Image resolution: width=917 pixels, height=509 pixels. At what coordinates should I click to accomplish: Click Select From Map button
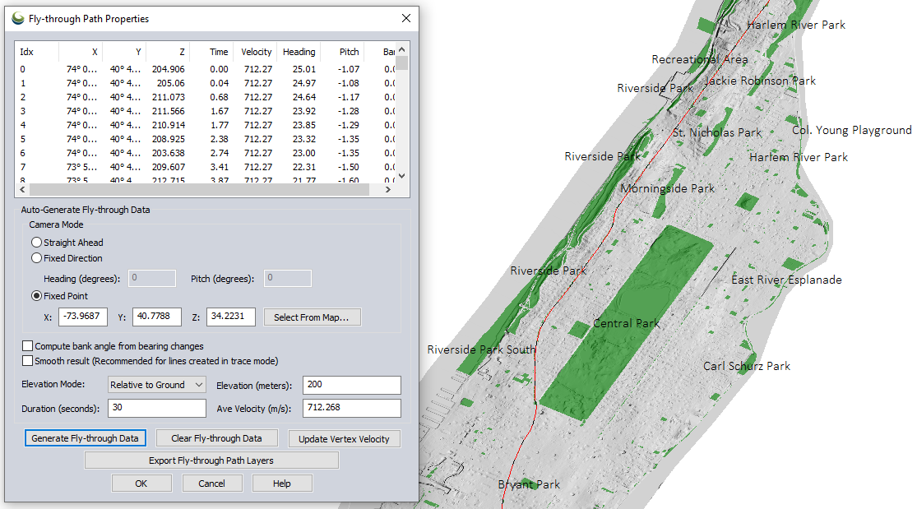(312, 317)
